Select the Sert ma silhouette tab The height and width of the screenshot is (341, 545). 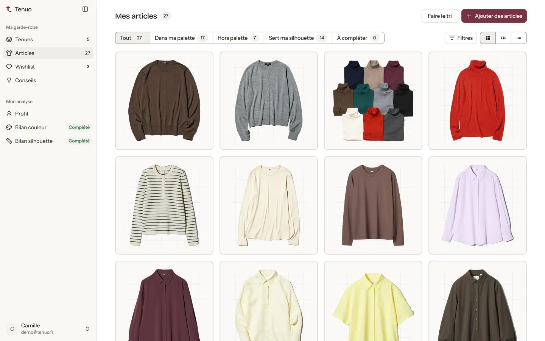coord(298,38)
